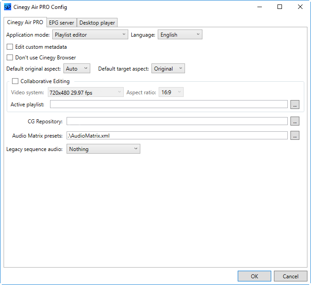Confirm settings with OK button
The image size is (311, 285).
254,276
